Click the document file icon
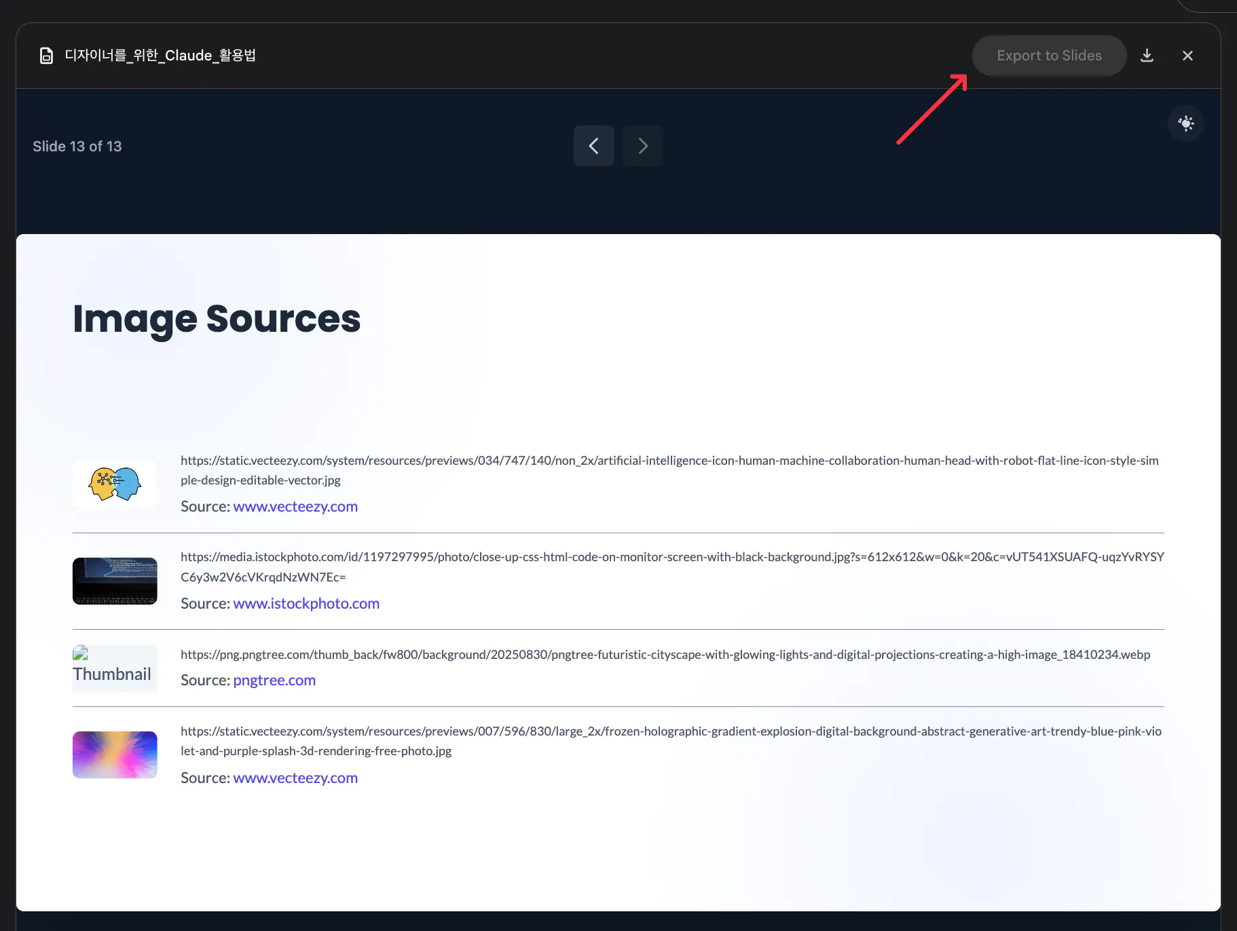 (46, 56)
